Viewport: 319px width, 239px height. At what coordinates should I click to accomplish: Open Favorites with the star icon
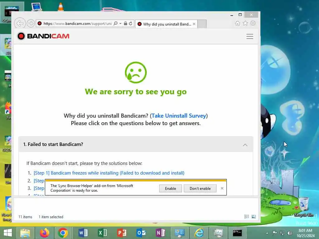point(245,23)
